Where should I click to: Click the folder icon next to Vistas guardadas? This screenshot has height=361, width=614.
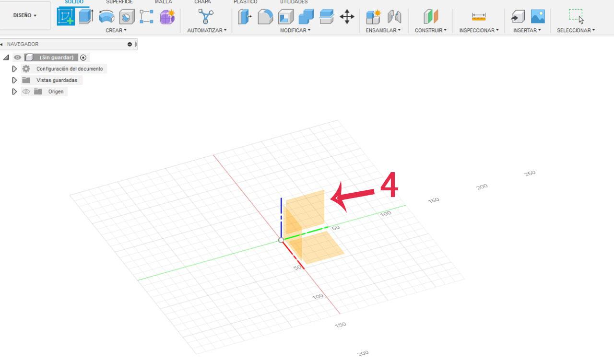[26, 80]
